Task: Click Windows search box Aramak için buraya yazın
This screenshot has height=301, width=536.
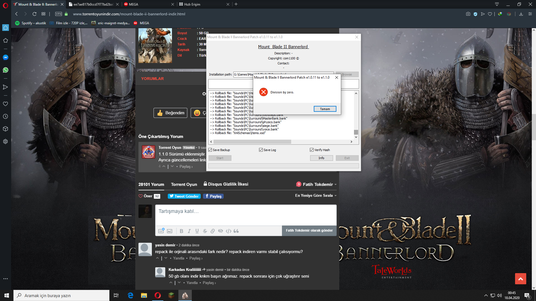Action: 61,295
